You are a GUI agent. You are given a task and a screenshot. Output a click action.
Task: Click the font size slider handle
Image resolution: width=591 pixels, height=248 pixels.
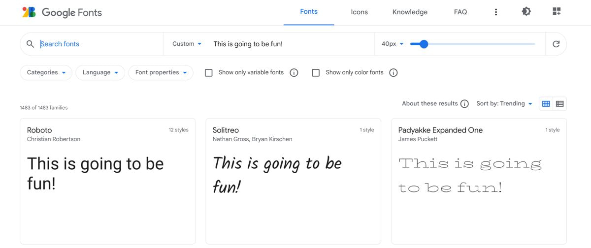click(x=424, y=44)
